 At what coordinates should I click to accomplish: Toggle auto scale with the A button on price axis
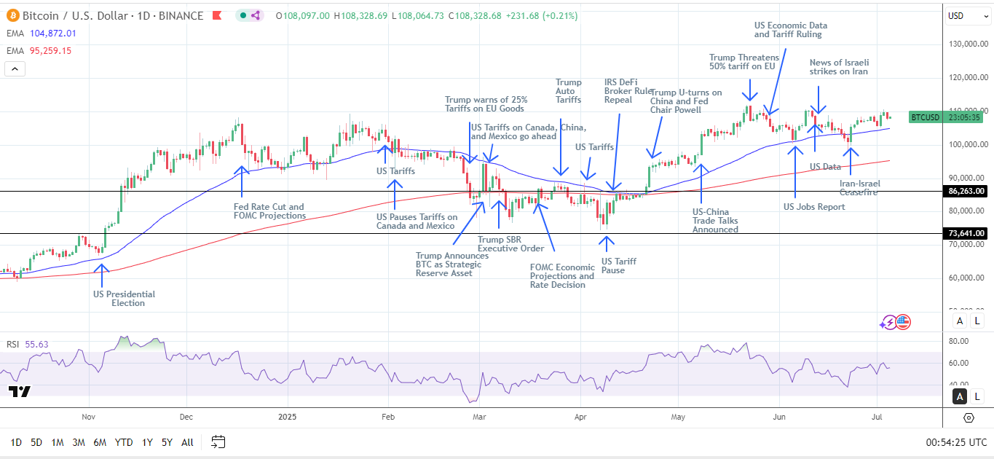click(959, 321)
